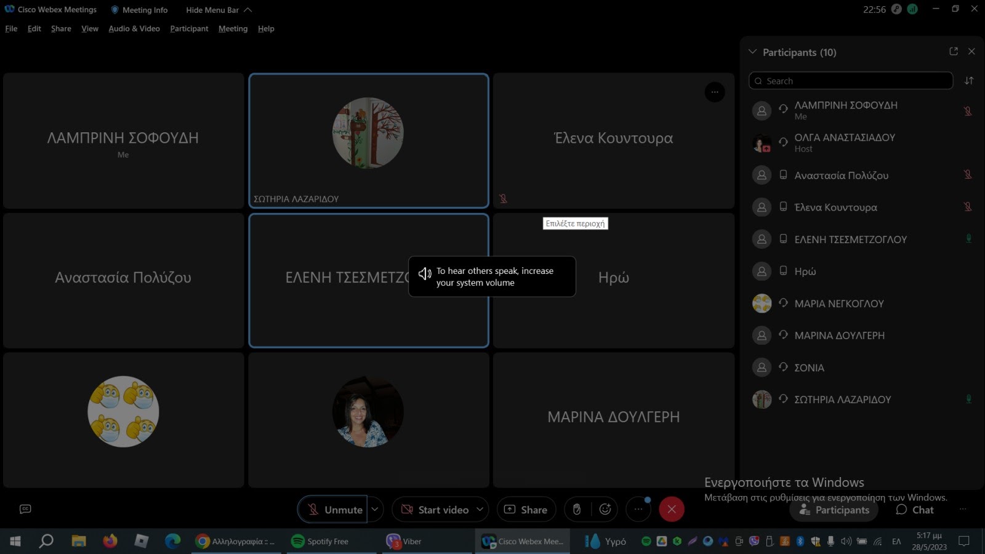This screenshot has height=554, width=985.
Task: Click the raise hand icon
Action: click(577, 509)
